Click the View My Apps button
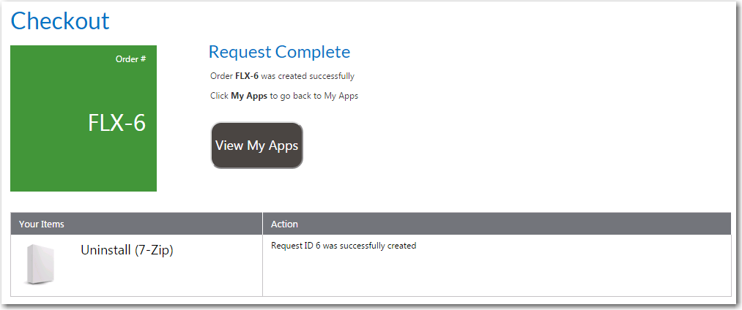 [x=256, y=145]
